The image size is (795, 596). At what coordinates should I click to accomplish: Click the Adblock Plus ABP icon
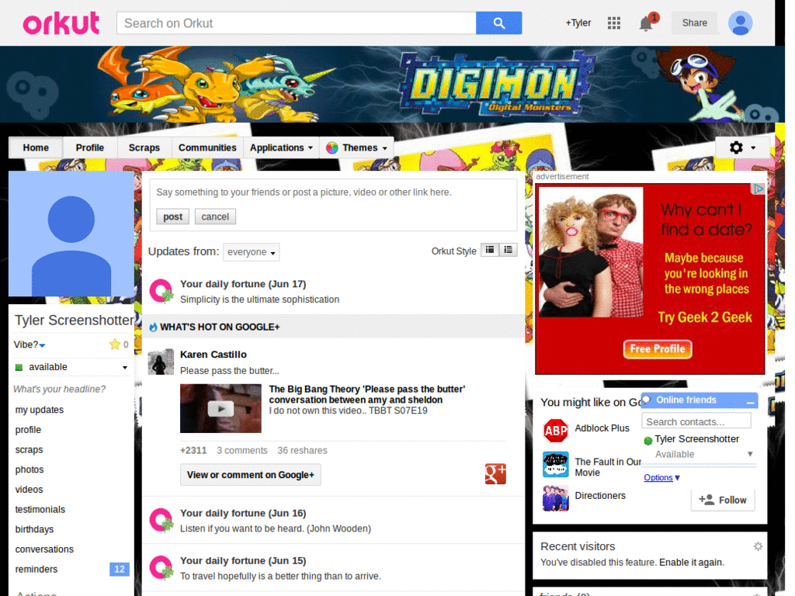556,431
